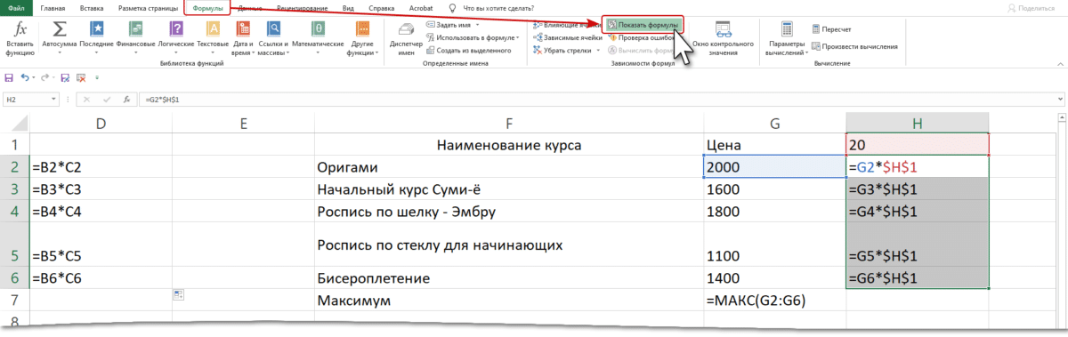This screenshot has height=337, width=1068.
Task: Click the Undo arrow icon
Action: 24,77
